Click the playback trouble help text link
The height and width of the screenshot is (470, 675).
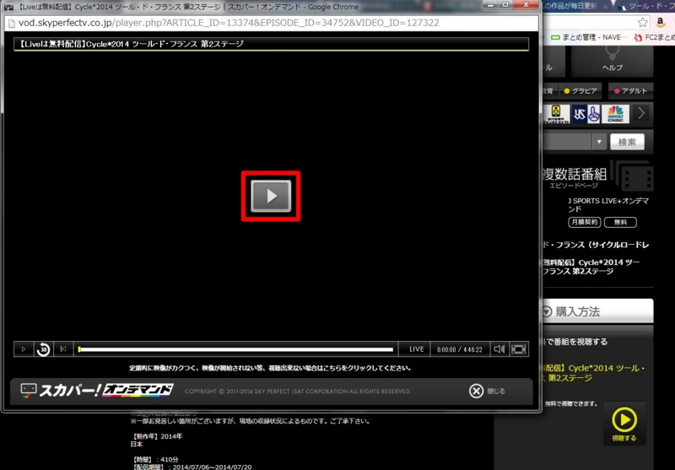270,369
